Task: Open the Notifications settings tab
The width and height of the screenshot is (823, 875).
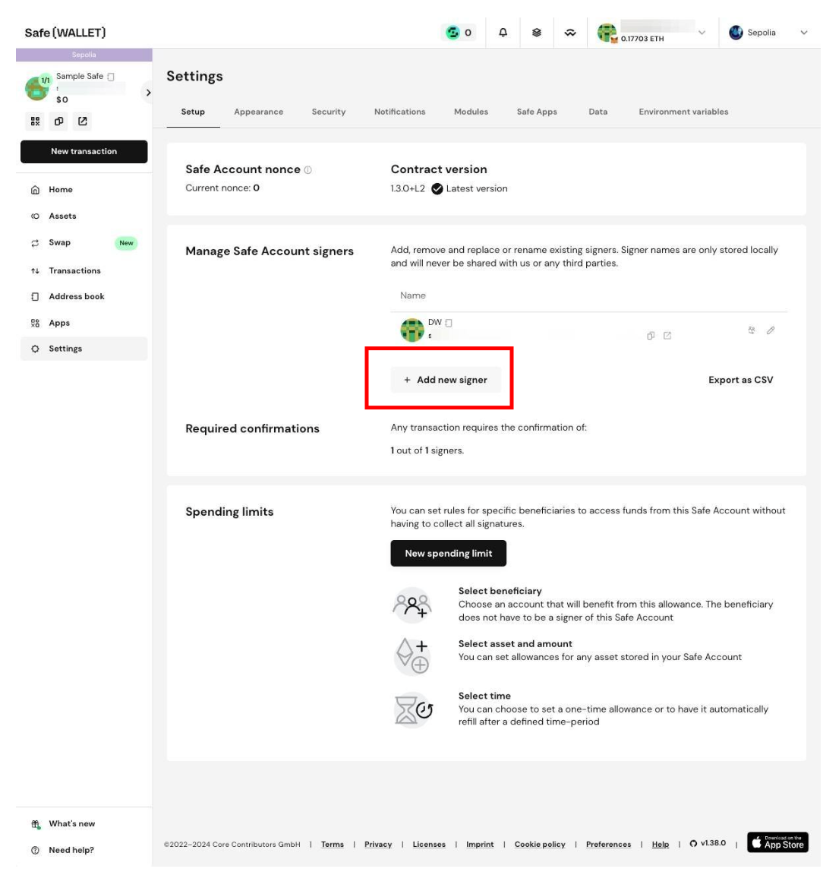Action: (399, 112)
